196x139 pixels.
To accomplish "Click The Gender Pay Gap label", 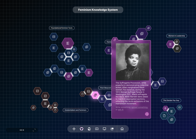I will click(171, 100).
